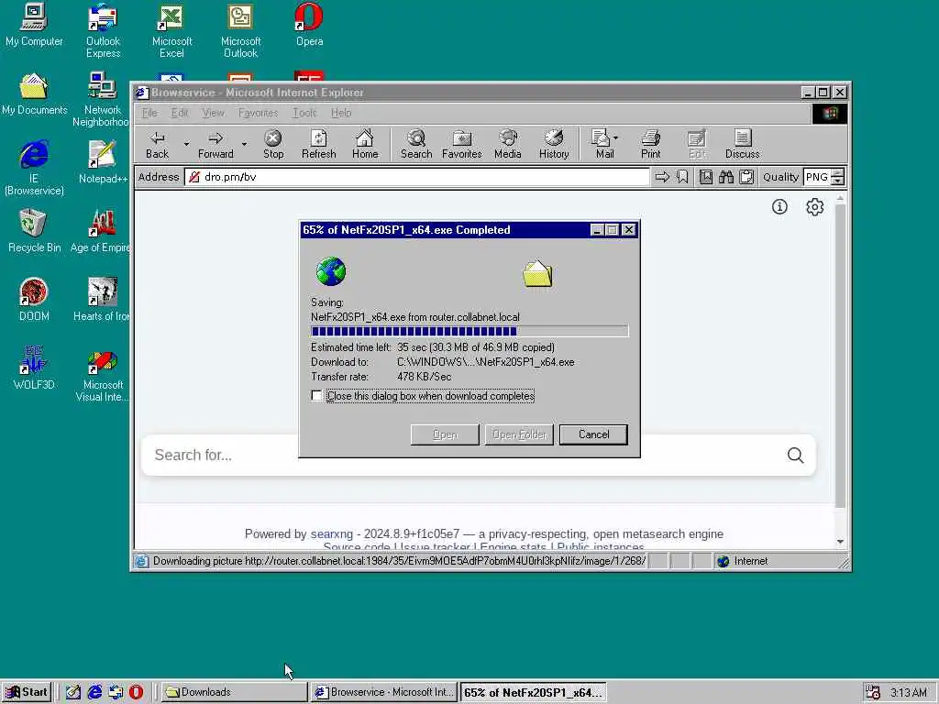Open the File menu
The image size is (939, 704).
click(149, 113)
